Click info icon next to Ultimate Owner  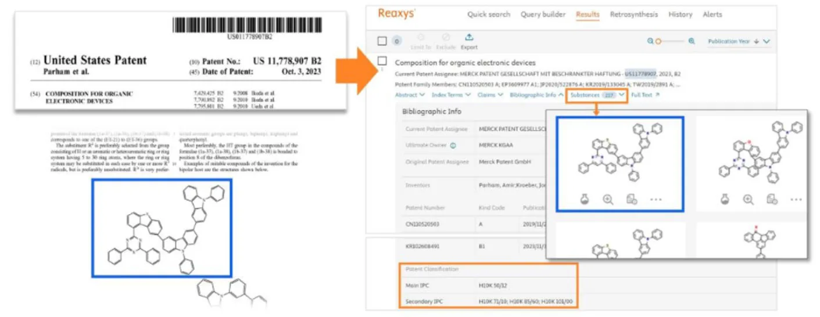point(452,145)
